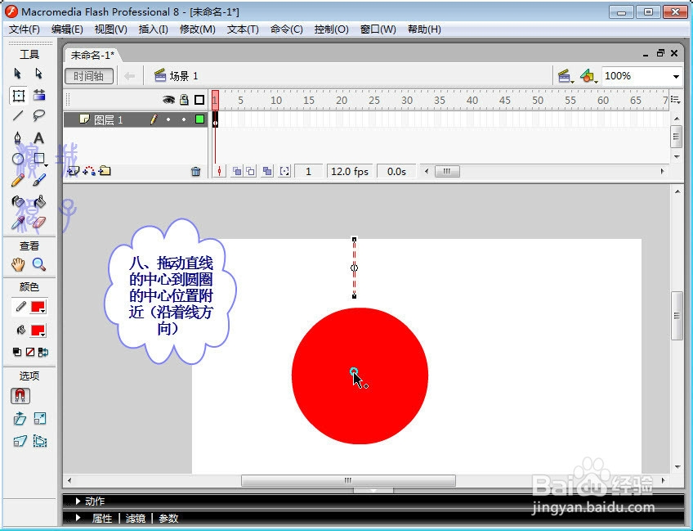This screenshot has width=693, height=531.
Task: Open the Edit Scene dropdown
Action: pos(566,77)
